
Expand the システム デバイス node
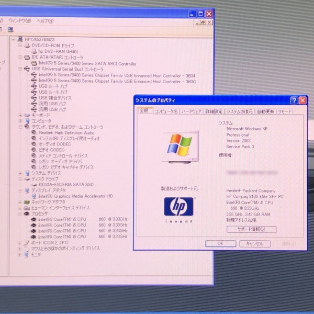(21, 173)
